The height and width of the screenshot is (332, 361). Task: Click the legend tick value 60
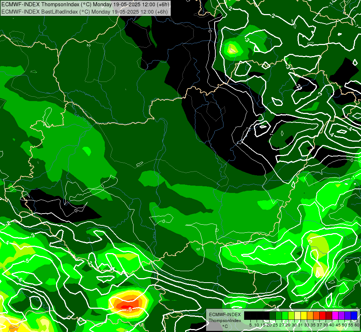pyautogui.click(x=357, y=325)
